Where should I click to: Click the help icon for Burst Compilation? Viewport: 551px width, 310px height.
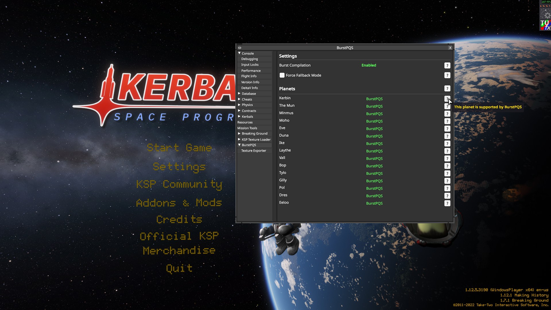click(x=447, y=65)
